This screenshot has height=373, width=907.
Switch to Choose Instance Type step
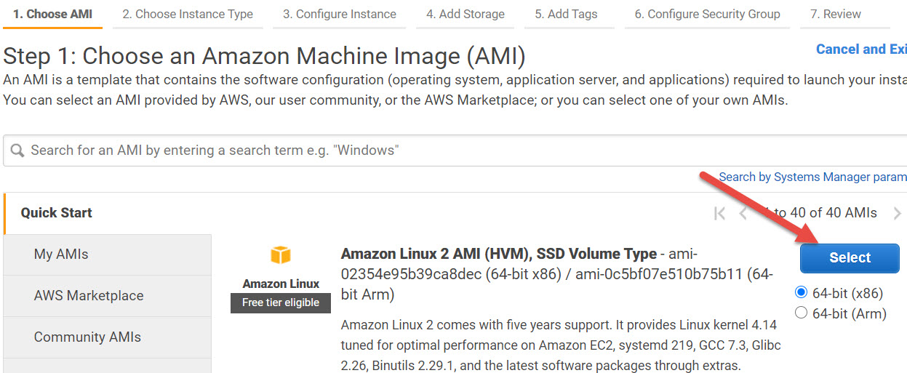[x=188, y=14]
